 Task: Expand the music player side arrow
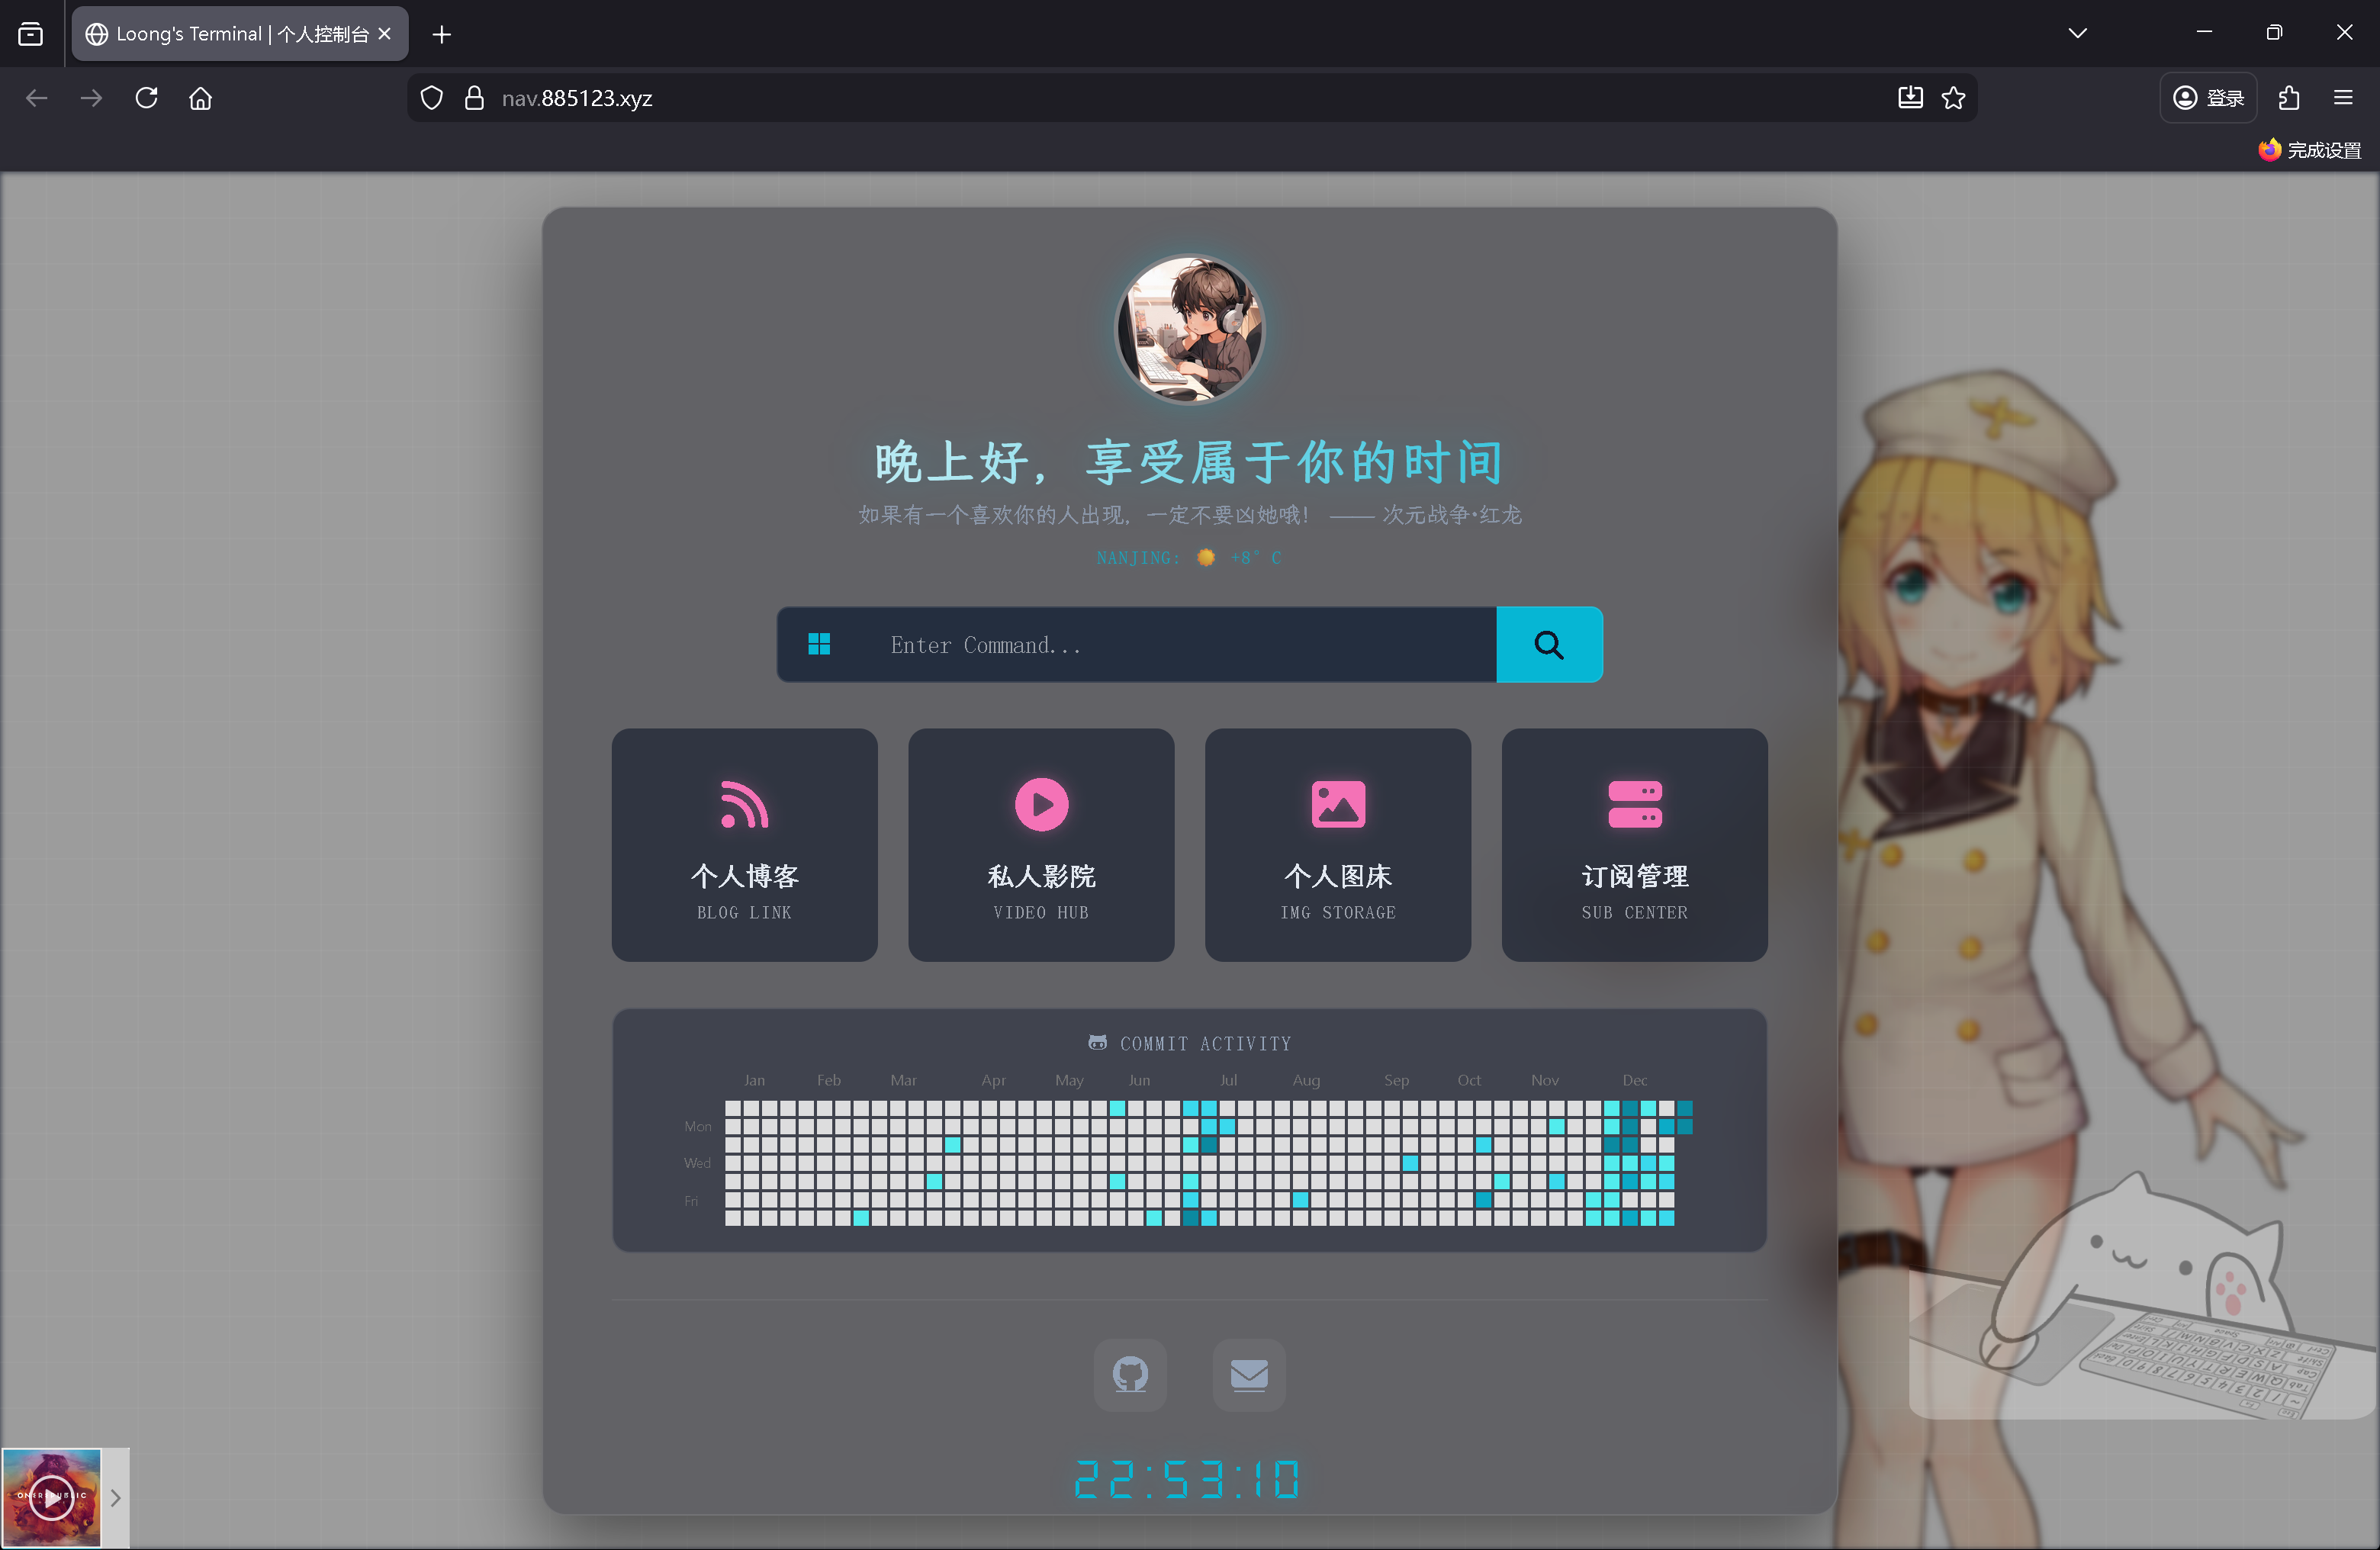coord(116,1497)
